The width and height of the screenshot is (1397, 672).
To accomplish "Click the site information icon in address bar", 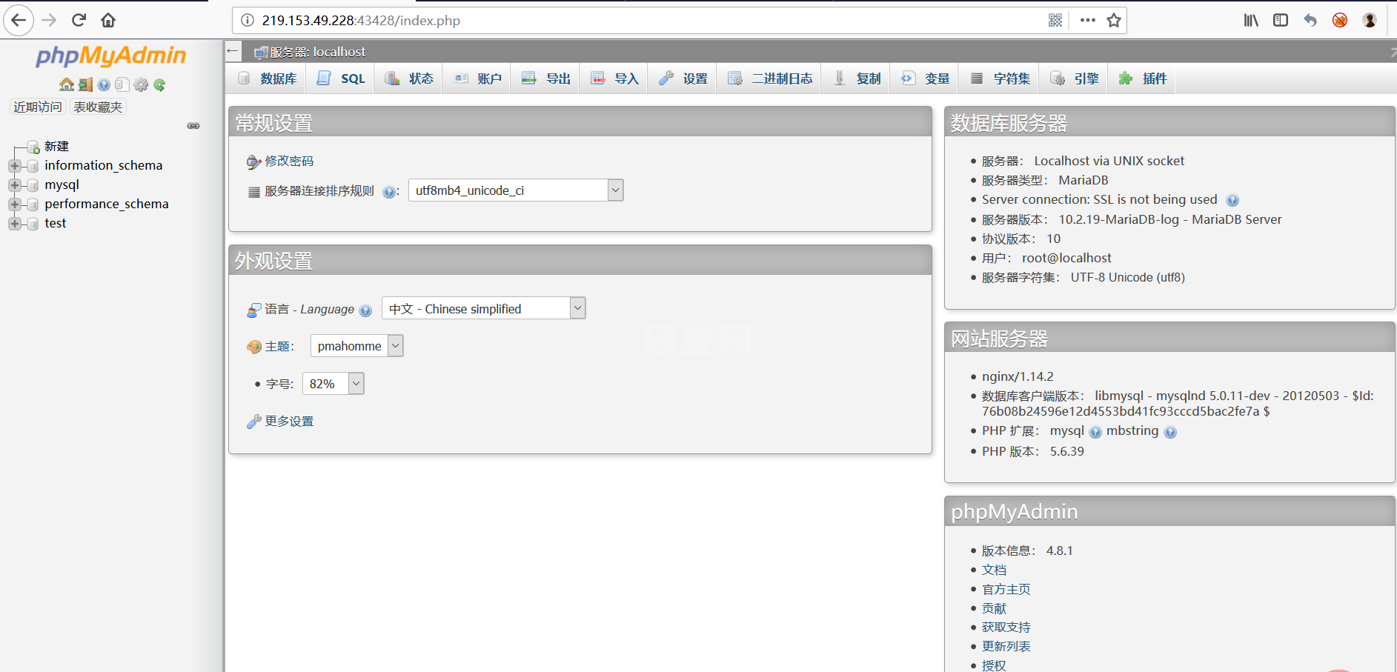I will tap(248, 21).
